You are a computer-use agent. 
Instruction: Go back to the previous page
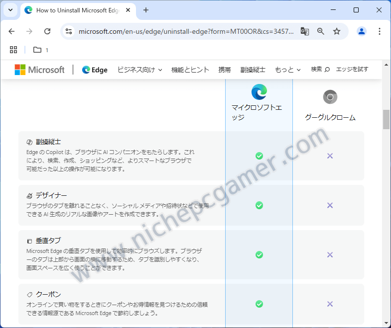click(x=11, y=31)
